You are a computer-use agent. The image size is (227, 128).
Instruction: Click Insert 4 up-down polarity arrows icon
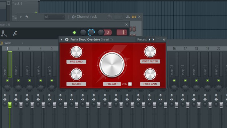pos(38,95)
